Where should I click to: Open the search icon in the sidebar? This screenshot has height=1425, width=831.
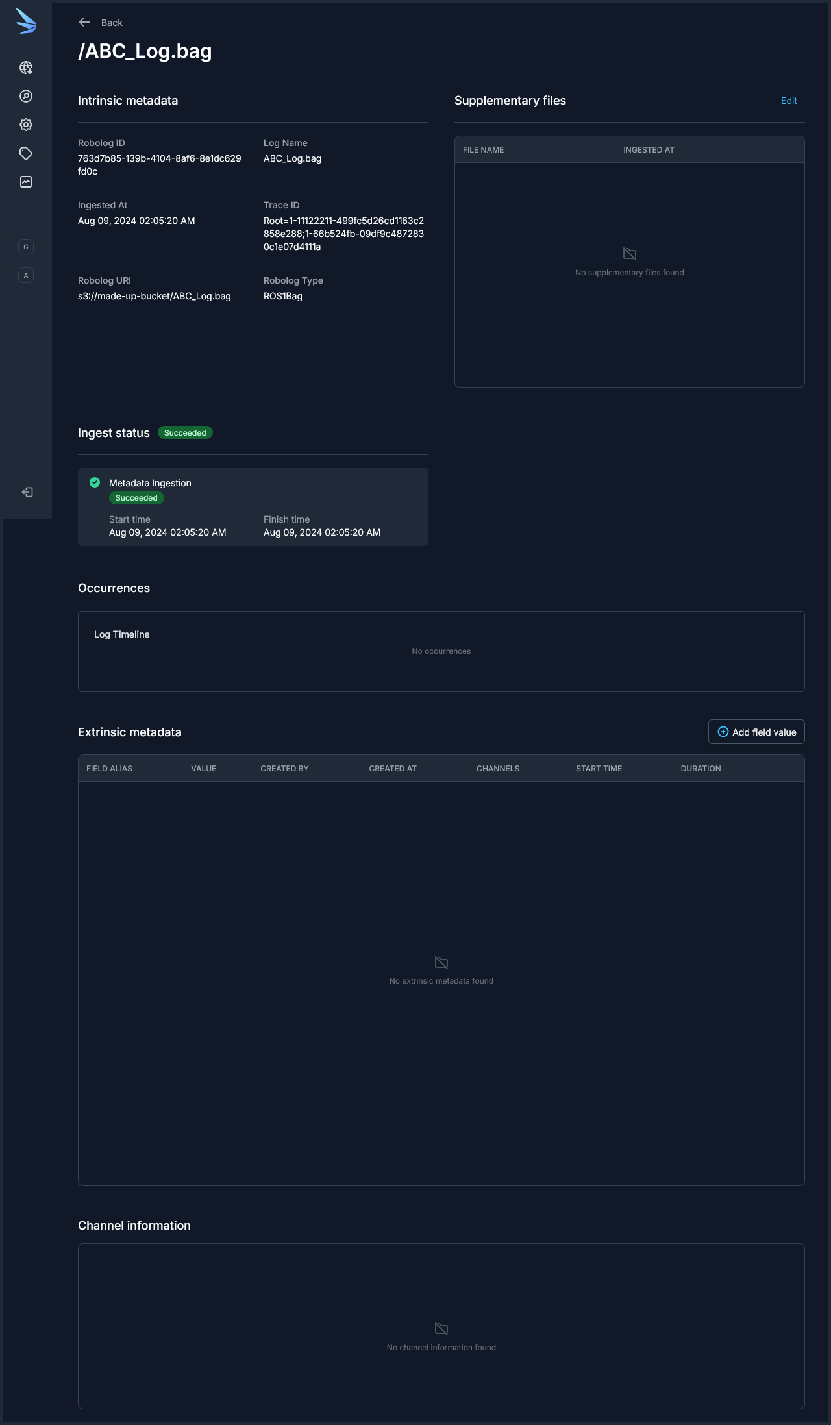26,96
